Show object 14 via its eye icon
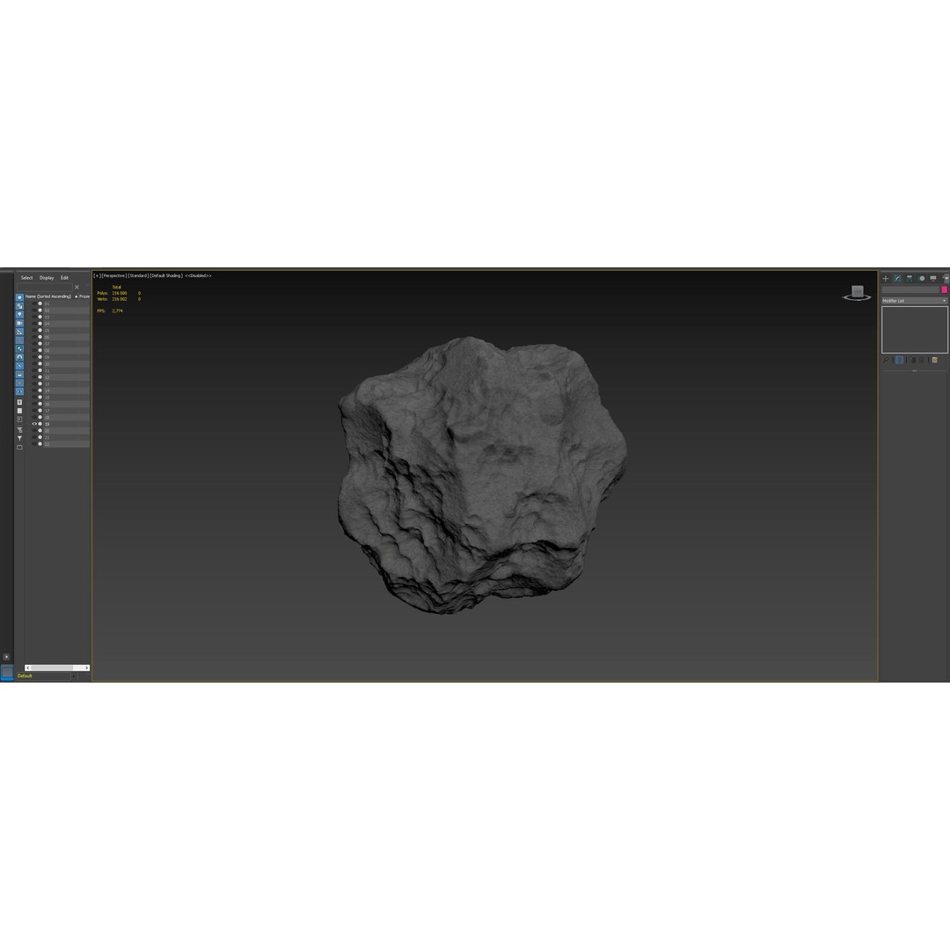950x950 pixels. tap(34, 391)
